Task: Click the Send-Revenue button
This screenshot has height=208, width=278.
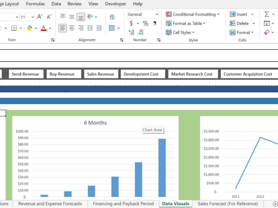Action: pos(26,74)
